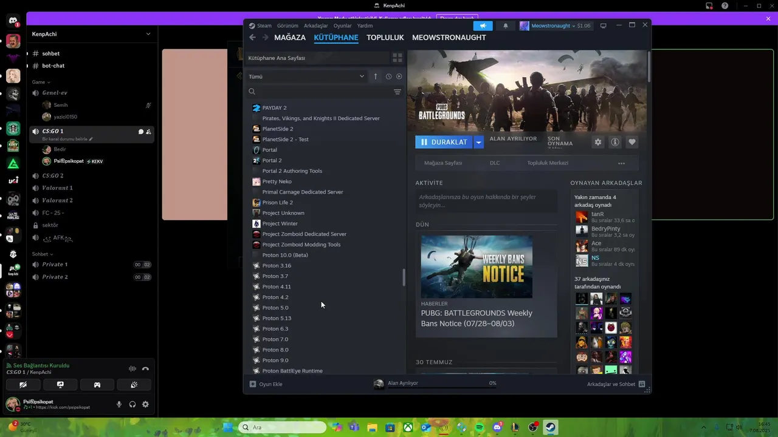Open the Steam announcements megaphone icon
This screenshot has height=437, width=778.
click(x=483, y=25)
